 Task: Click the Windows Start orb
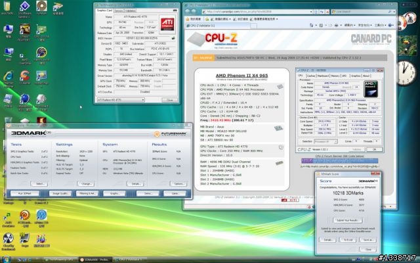tap(6, 260)
